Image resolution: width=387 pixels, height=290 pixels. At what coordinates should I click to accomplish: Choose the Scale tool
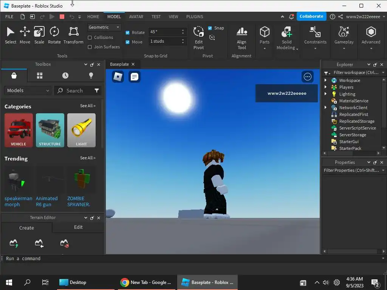(x=39, y=35)
